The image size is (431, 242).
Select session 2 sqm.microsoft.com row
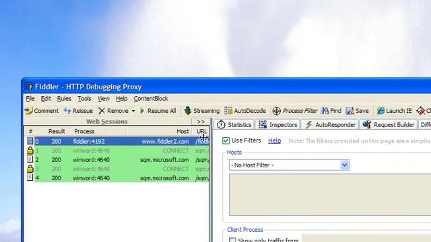pyautogui.click(x=117, y=160)
